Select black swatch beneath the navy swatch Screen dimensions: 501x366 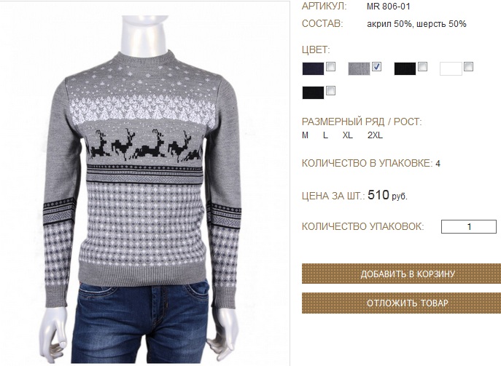click(313, 93)
